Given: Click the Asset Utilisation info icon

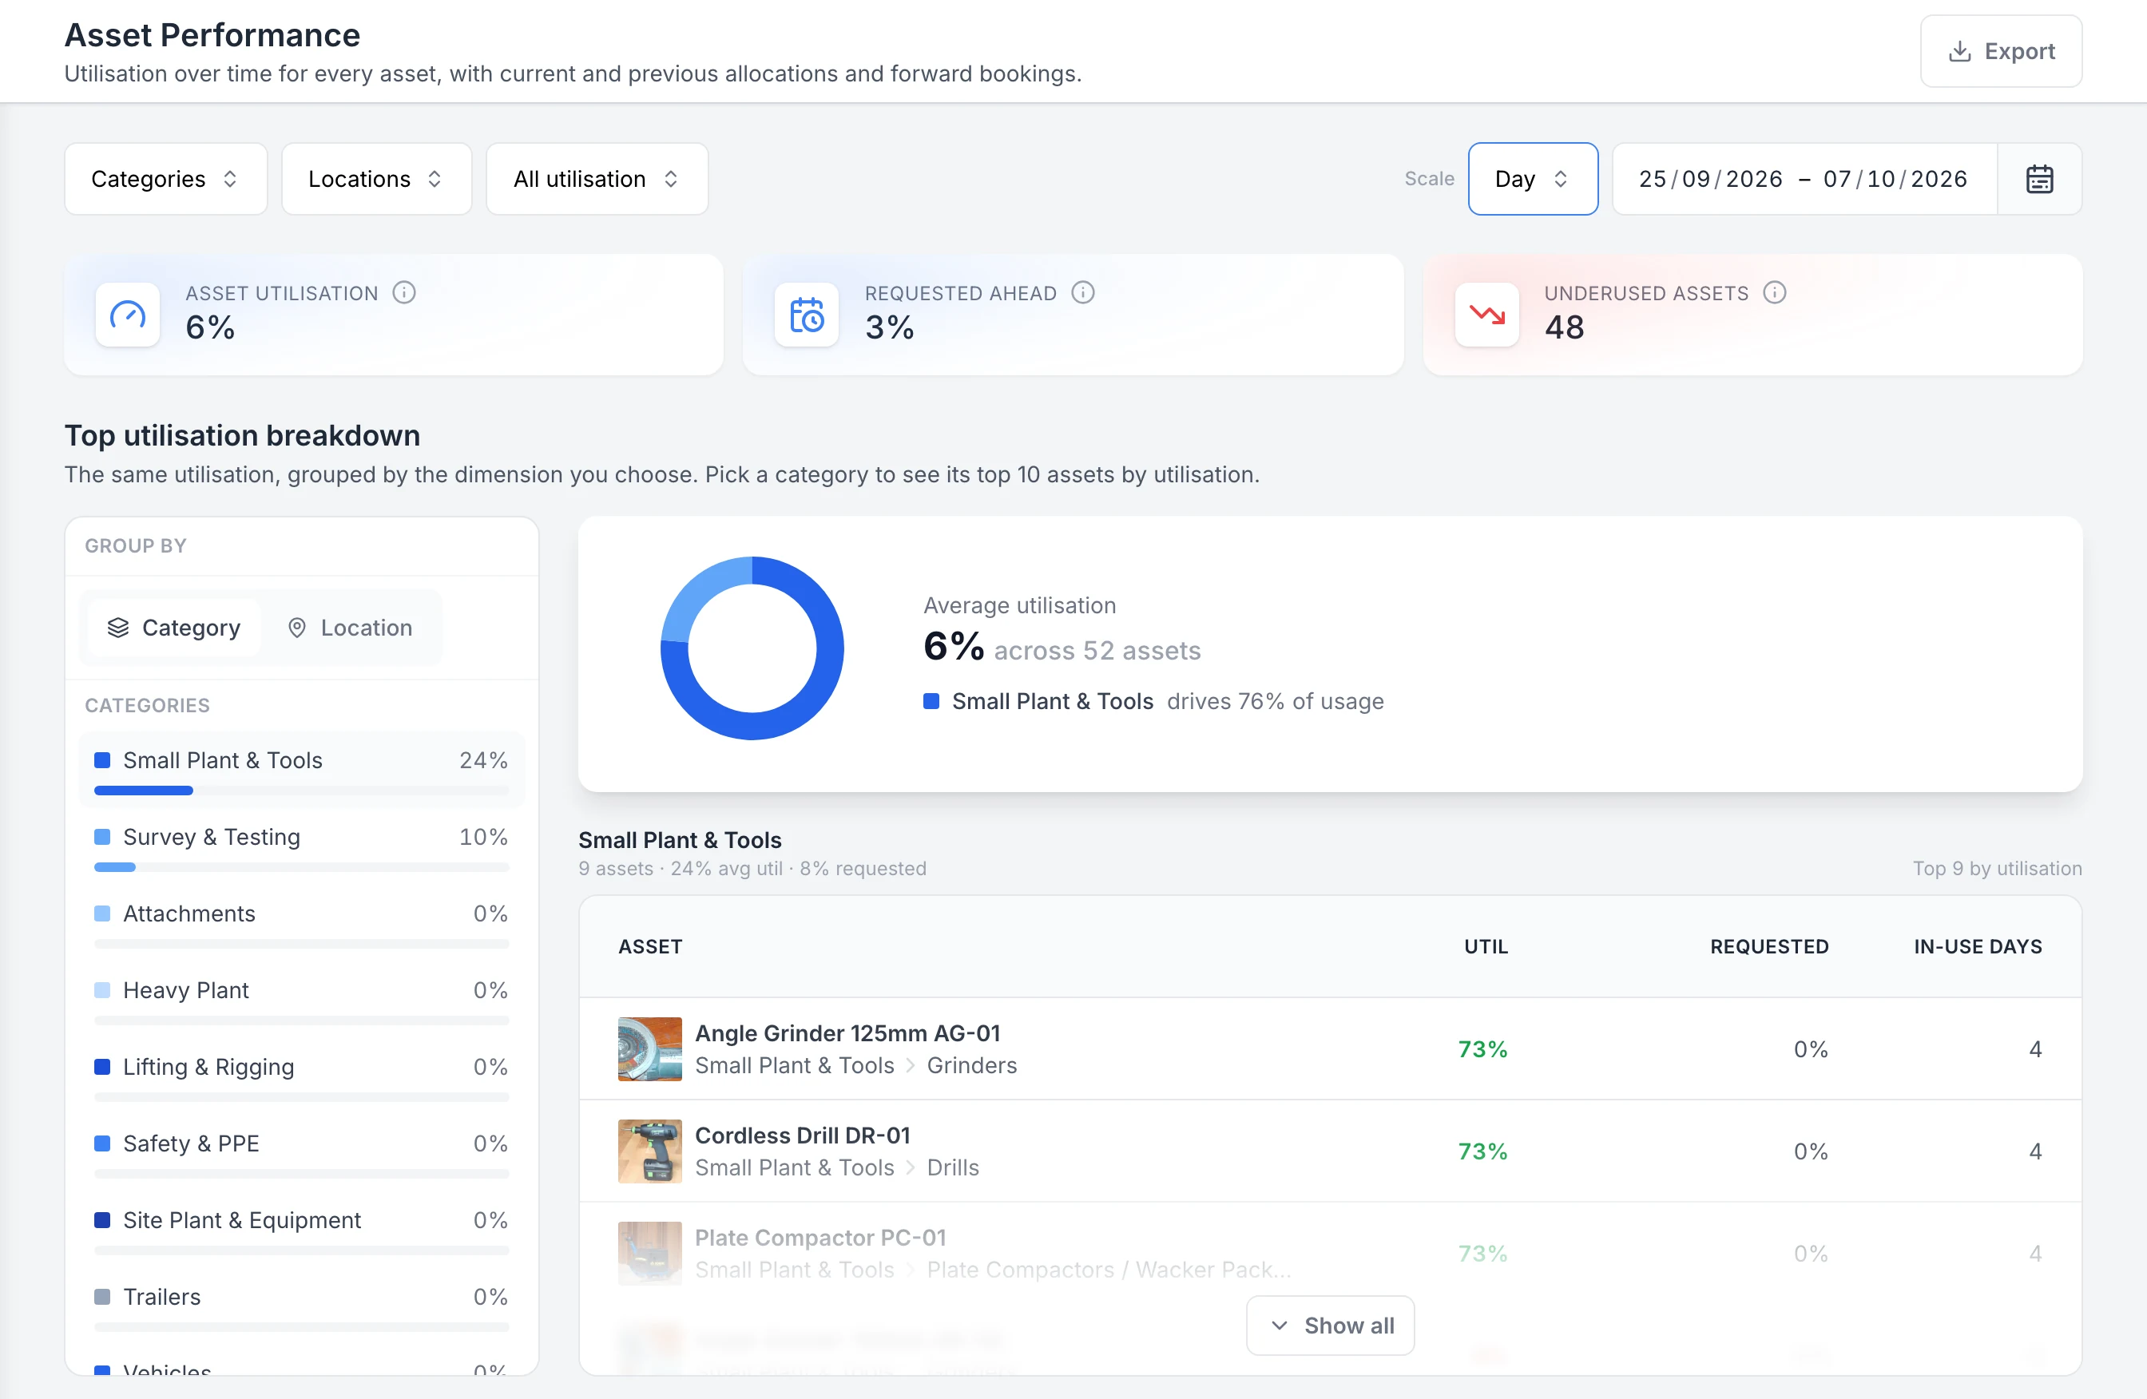Looking at the screenshot, I should click(x=404, y=292).
